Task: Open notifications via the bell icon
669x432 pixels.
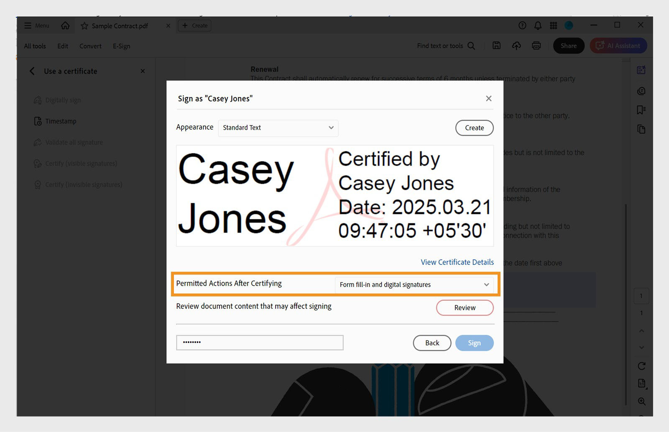Action: click(538, 25)
